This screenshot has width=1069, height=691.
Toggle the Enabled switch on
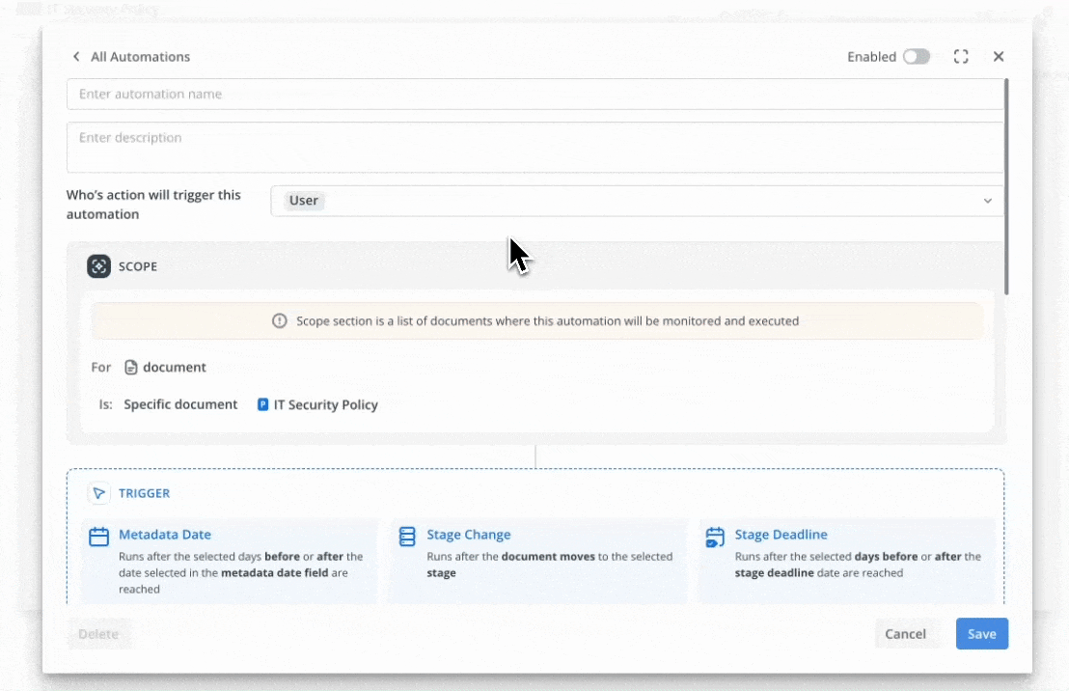pyautogui.click(x=916, y=57)
